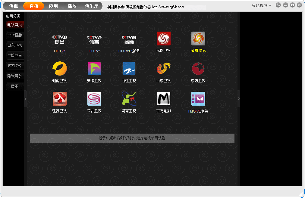Launch the 凤凰资讯 orange phoenix icon
Screen dimensions: 305x198
198,39
